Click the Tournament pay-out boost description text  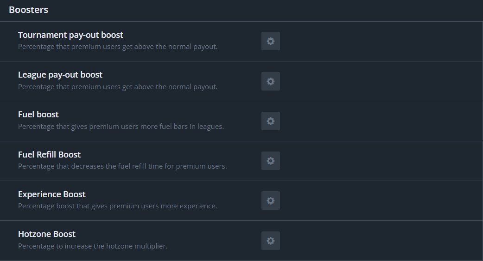[118, 47]
